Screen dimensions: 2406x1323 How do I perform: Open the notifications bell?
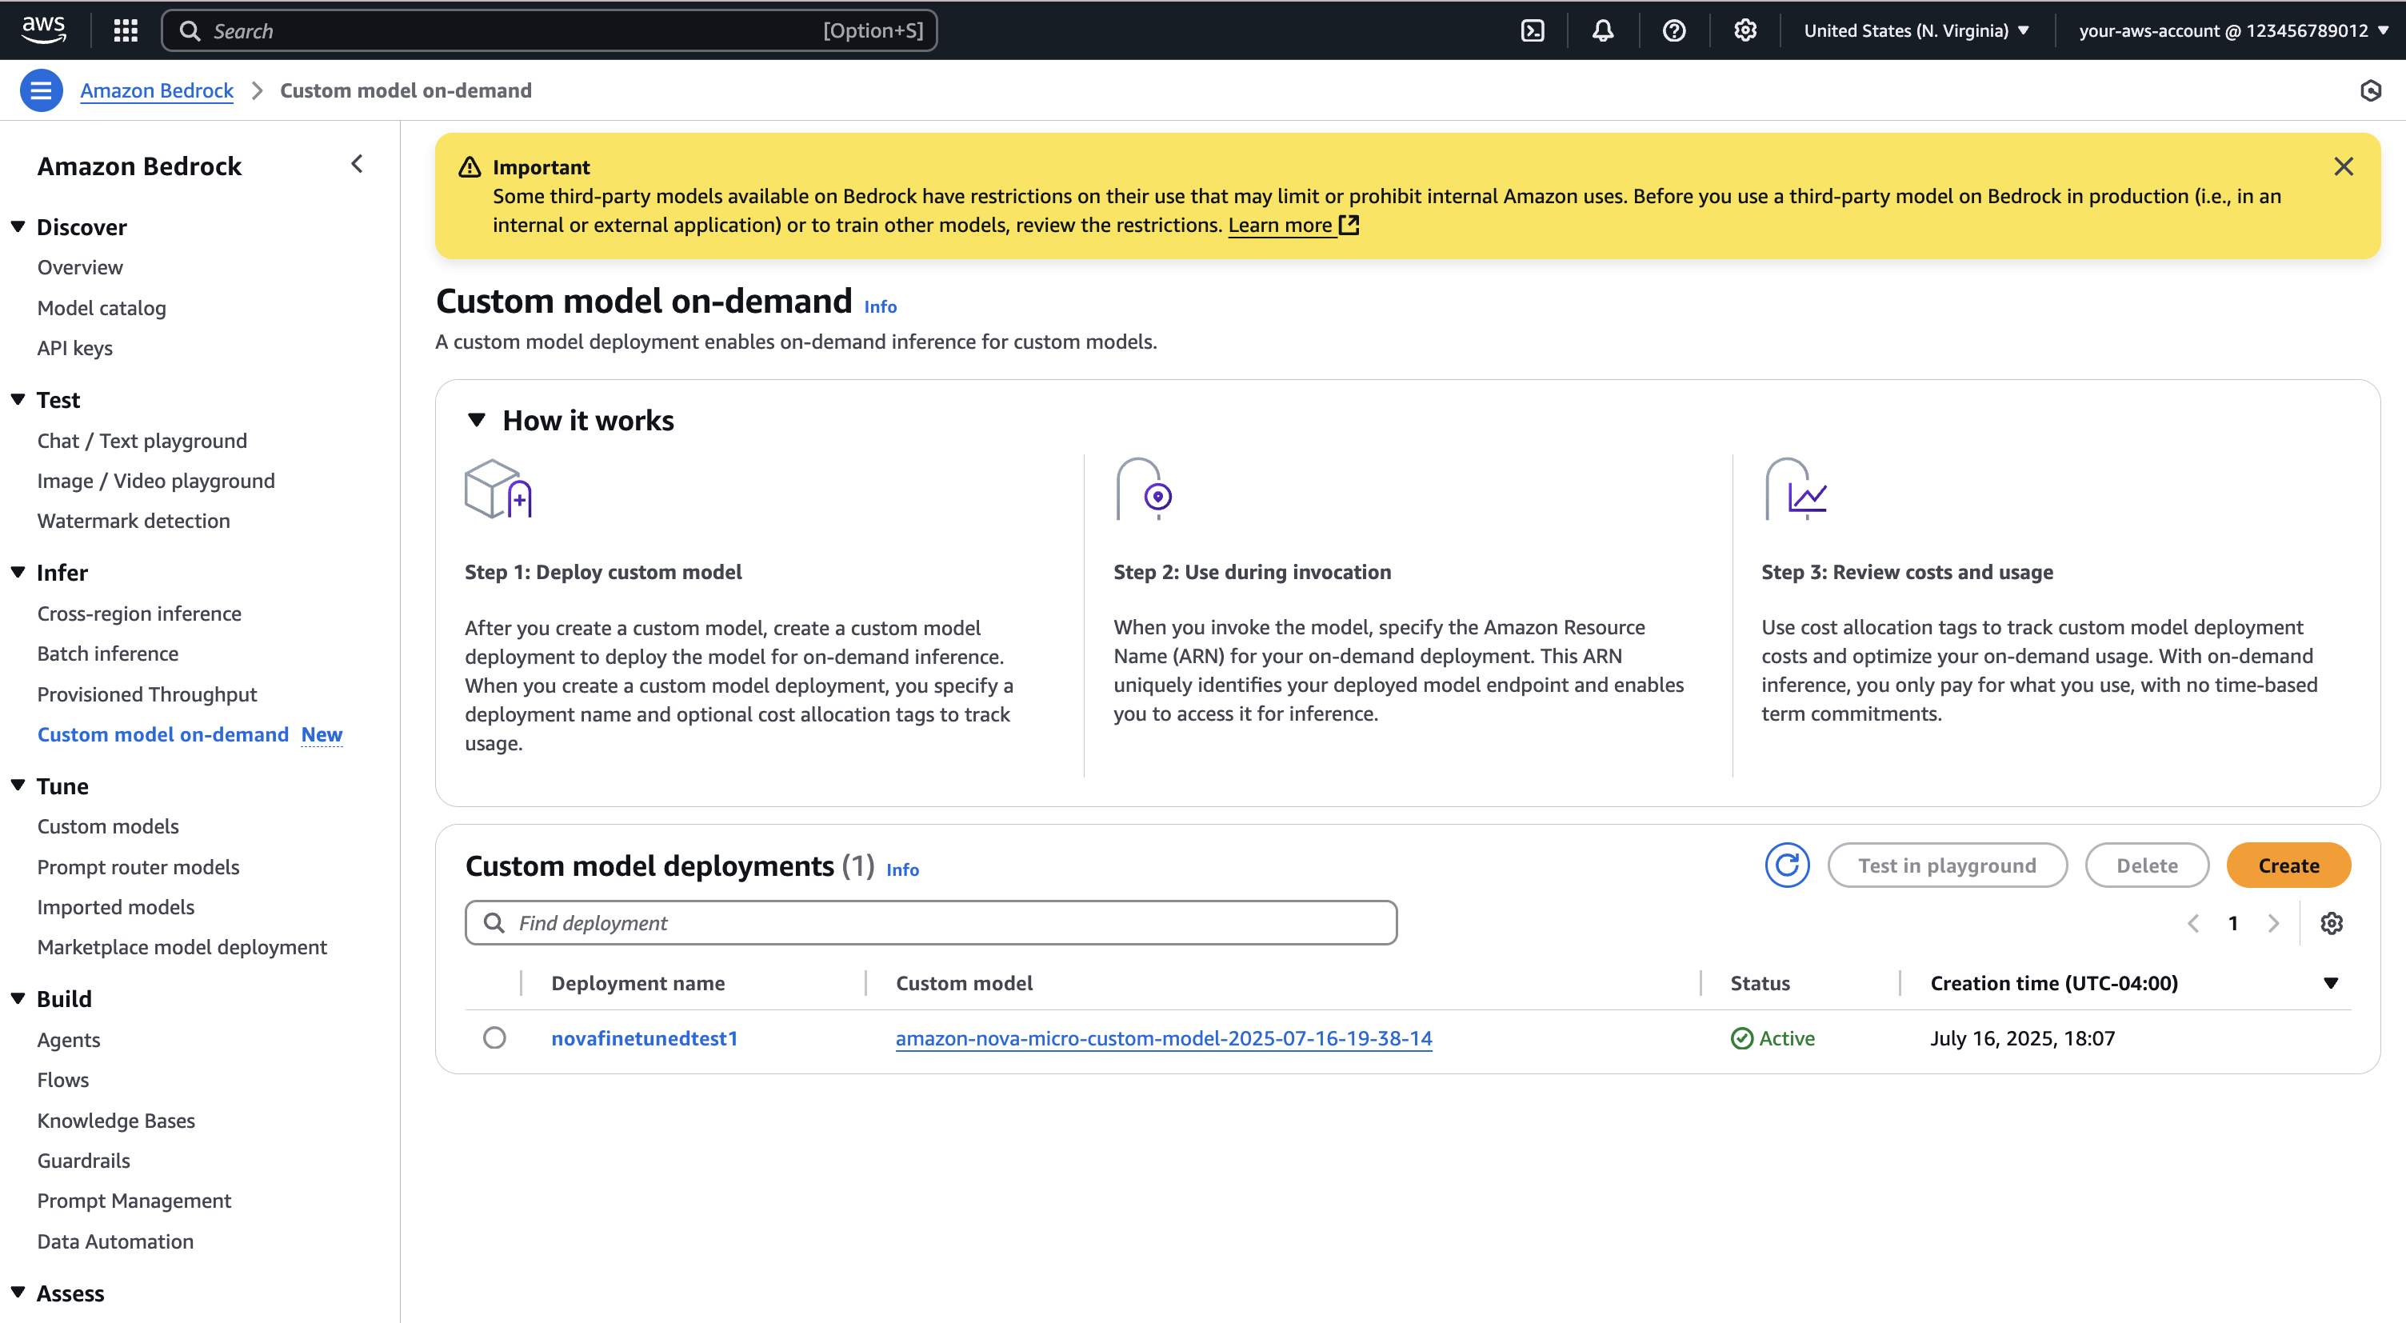1603,31
